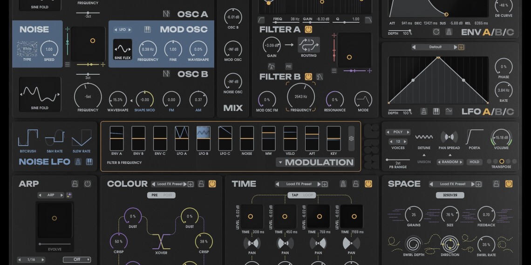Screen dimensions: 531x265
Task: Click the Filter routing icon
Action: tap(309, 46)
